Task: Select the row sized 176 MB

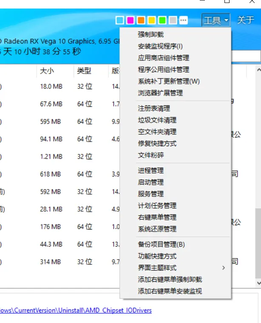Action: [60, 227]
